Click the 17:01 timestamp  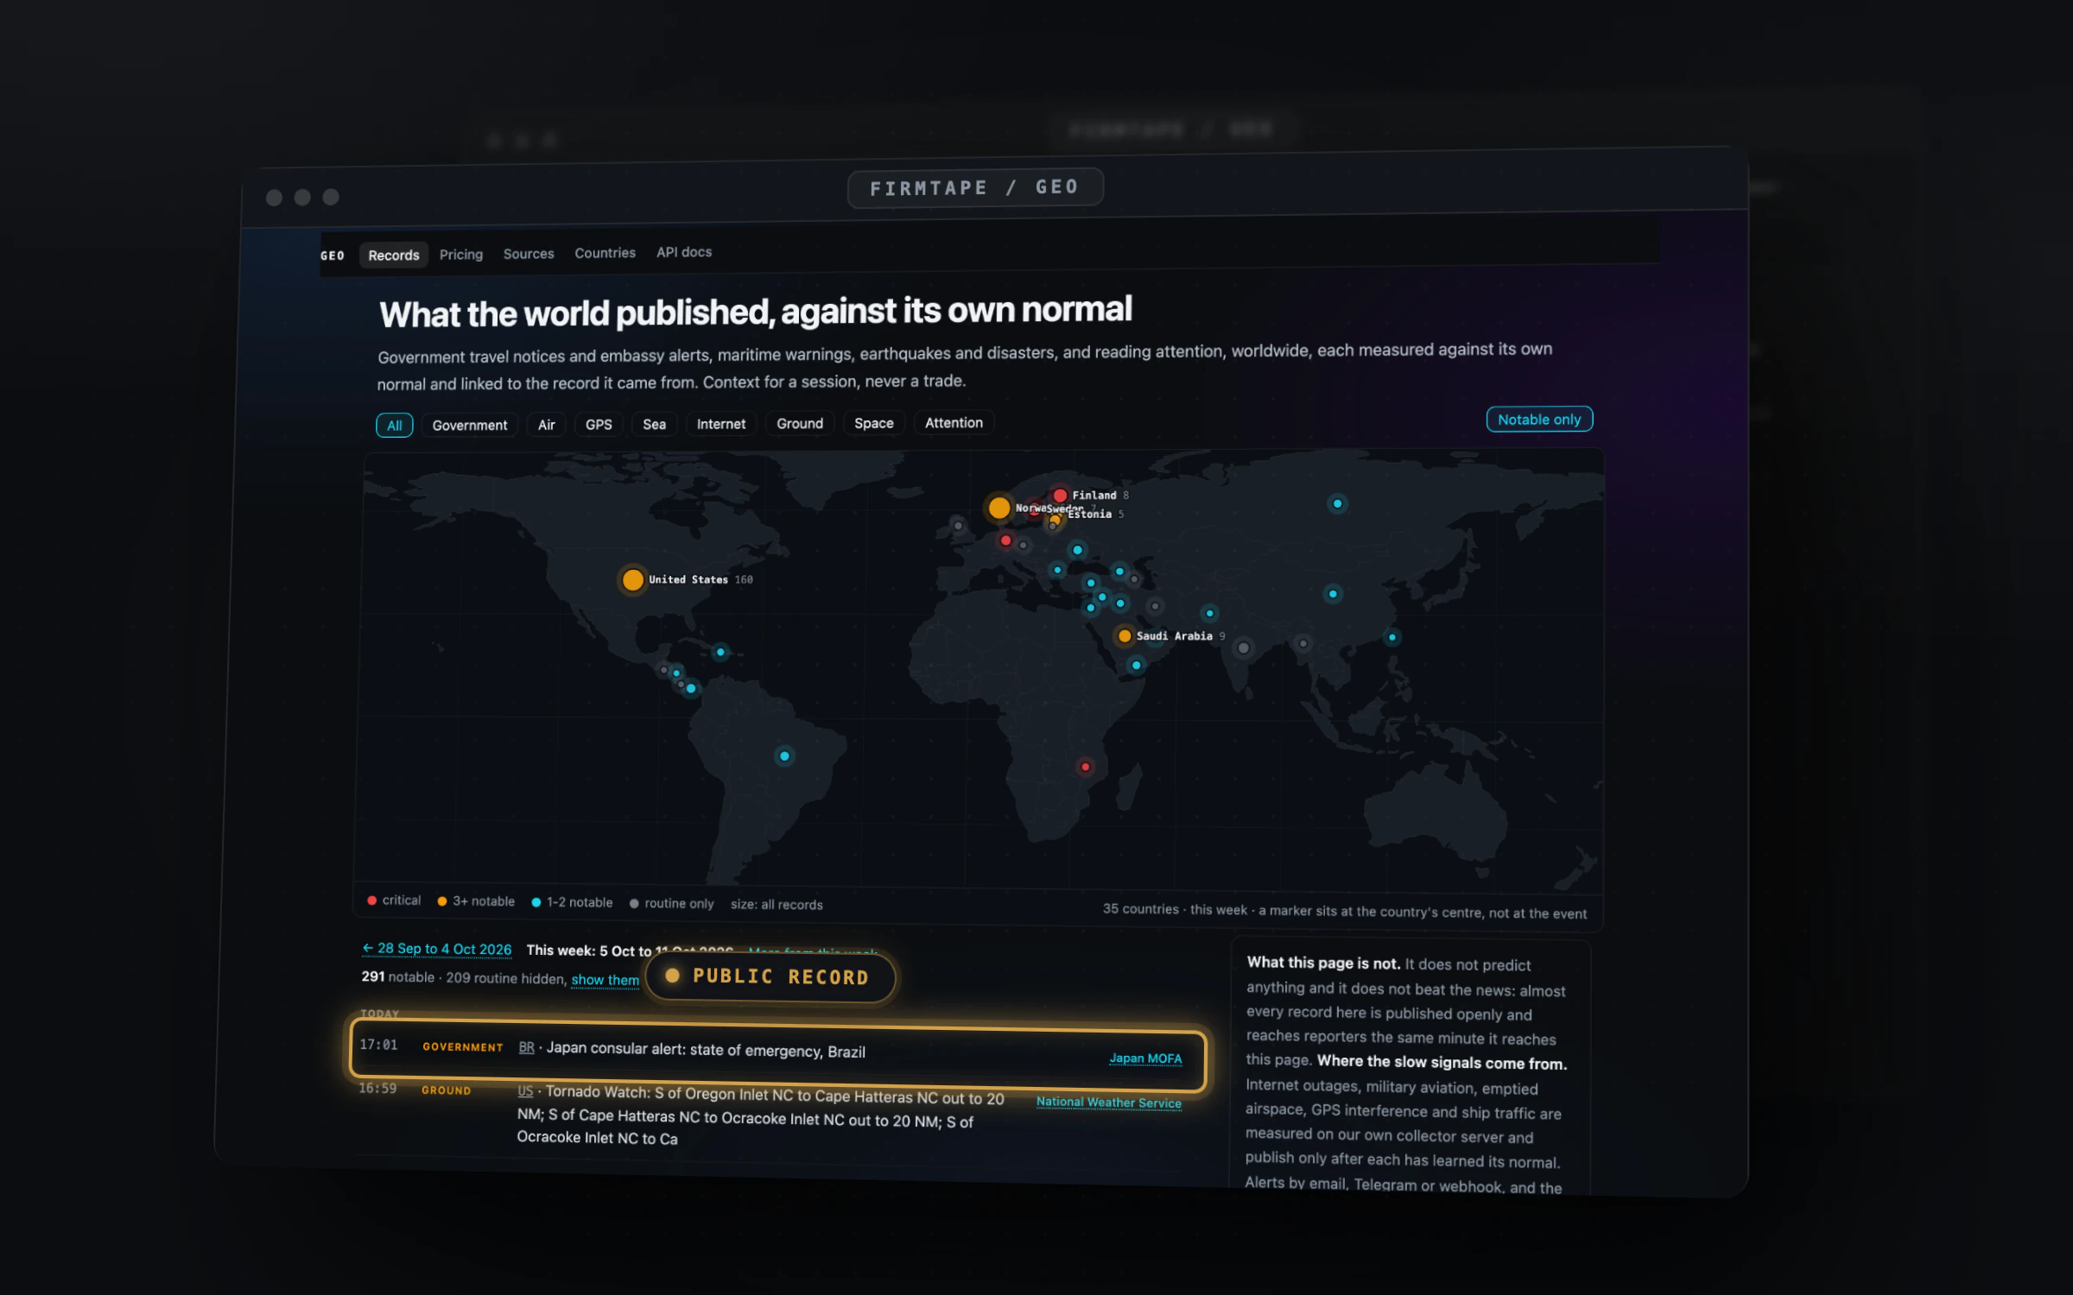(x=378, y=1045)
